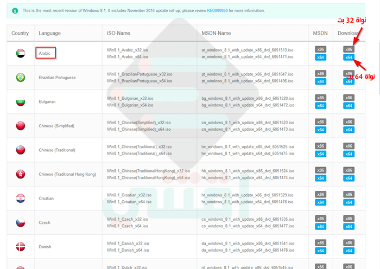This screenshot has width=380, height=269.
Task: Download the Bulgarian x64 ISO
Action: (x=349, y=106)
